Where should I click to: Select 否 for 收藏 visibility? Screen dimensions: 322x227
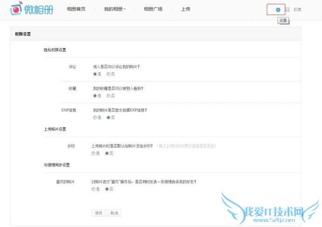pos(108,96)
